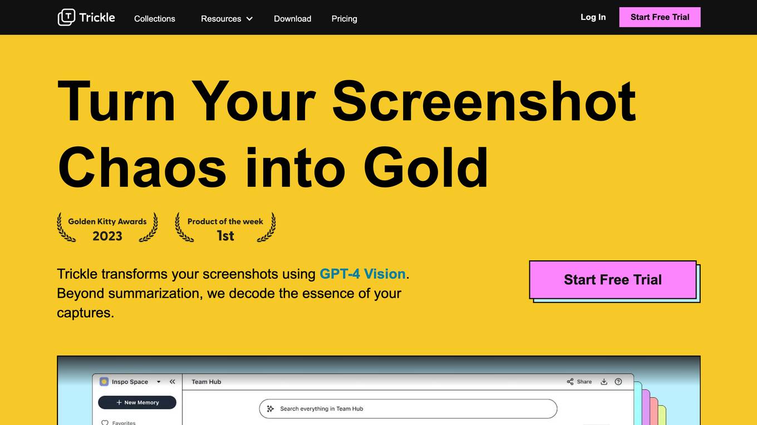Click the Inspo Space avatar icon
757x425 pixels.
coord(104,382)
